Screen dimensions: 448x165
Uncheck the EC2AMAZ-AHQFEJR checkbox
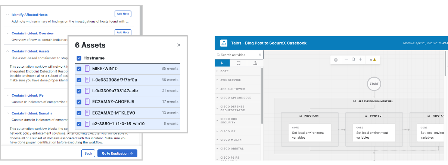(79, 102)
